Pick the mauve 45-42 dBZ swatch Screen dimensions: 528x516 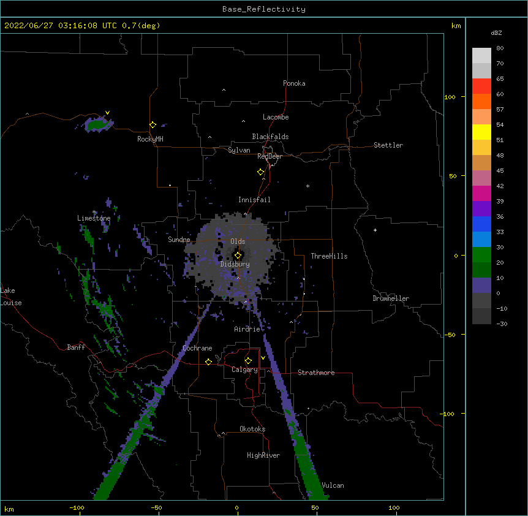pos(481,178)
